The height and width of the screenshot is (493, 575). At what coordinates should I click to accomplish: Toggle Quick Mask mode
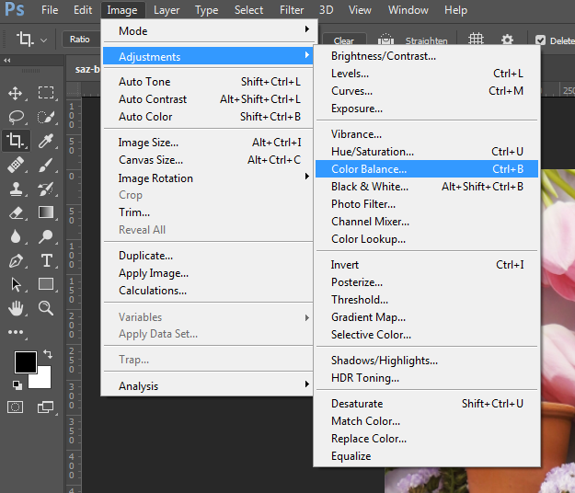(x=16, y=407)
